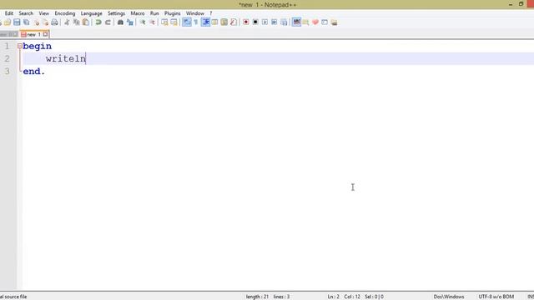Click 'Col : 12' in status bar
The width and height of the screenshot is (534, 300).
[352, 297]
